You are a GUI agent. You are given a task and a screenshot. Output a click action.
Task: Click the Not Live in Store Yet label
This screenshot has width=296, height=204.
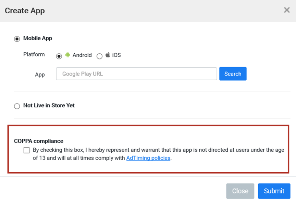(x=49, y=105)
